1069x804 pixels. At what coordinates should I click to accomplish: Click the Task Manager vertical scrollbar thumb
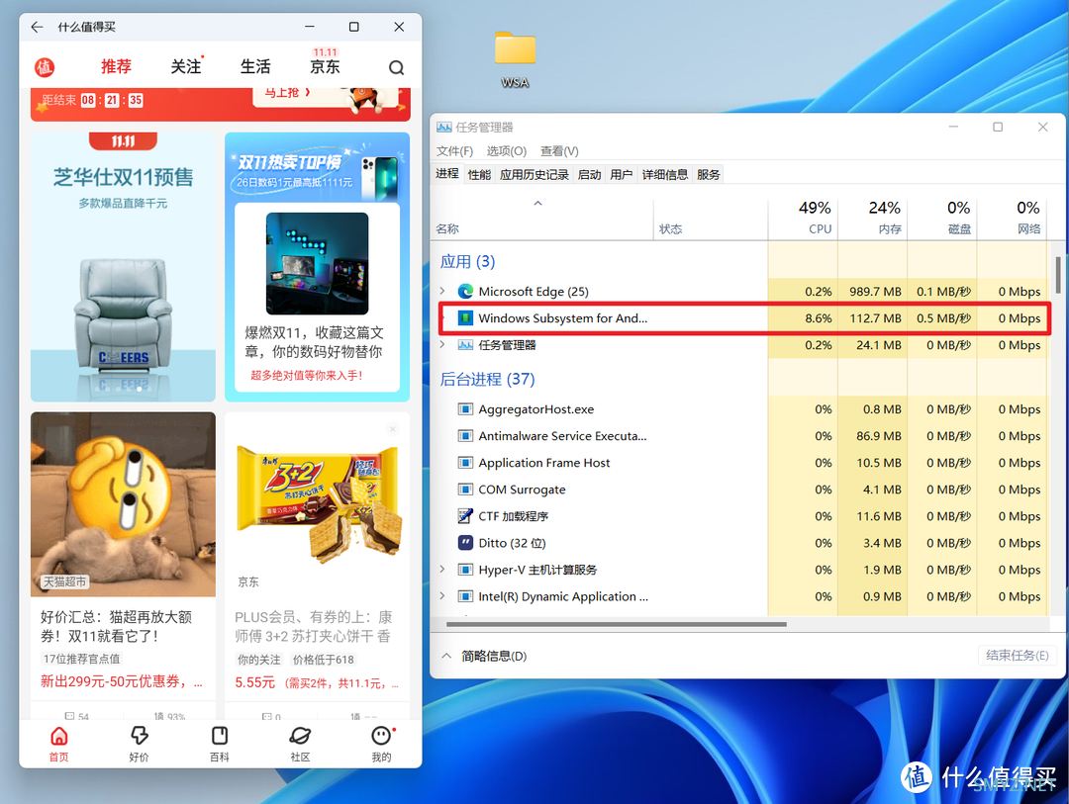click(1058, 275)
